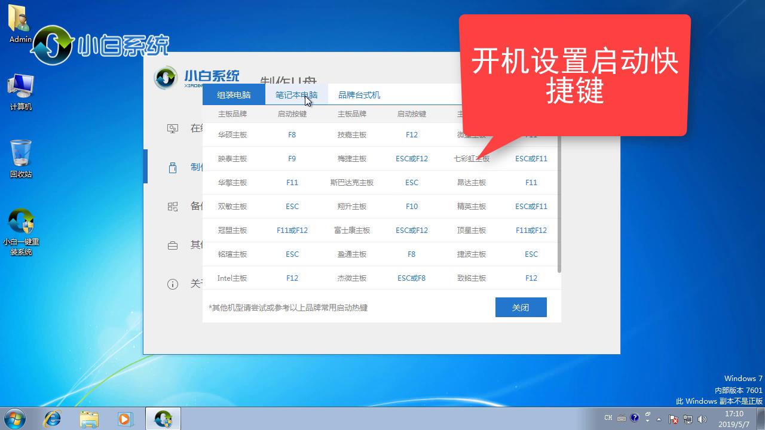Open the network tray icon
765x430 pixels.
[687, 419]
